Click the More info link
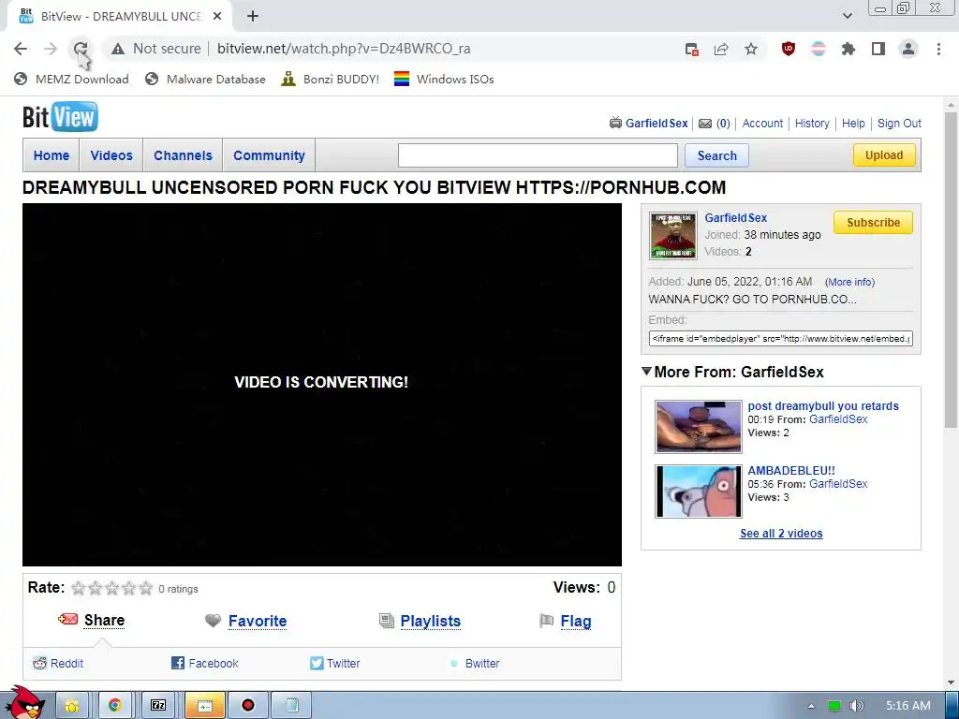This screenshot has width=959, height=719. click(849, 282)
